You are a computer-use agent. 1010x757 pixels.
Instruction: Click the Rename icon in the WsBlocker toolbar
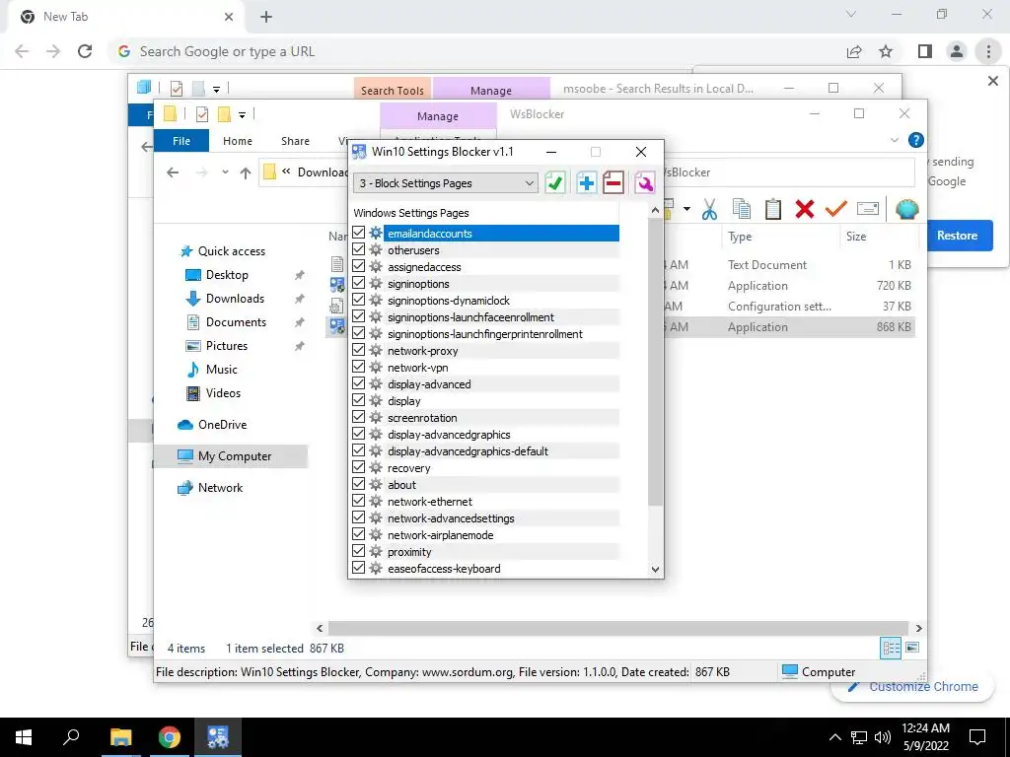pos(868,209)
